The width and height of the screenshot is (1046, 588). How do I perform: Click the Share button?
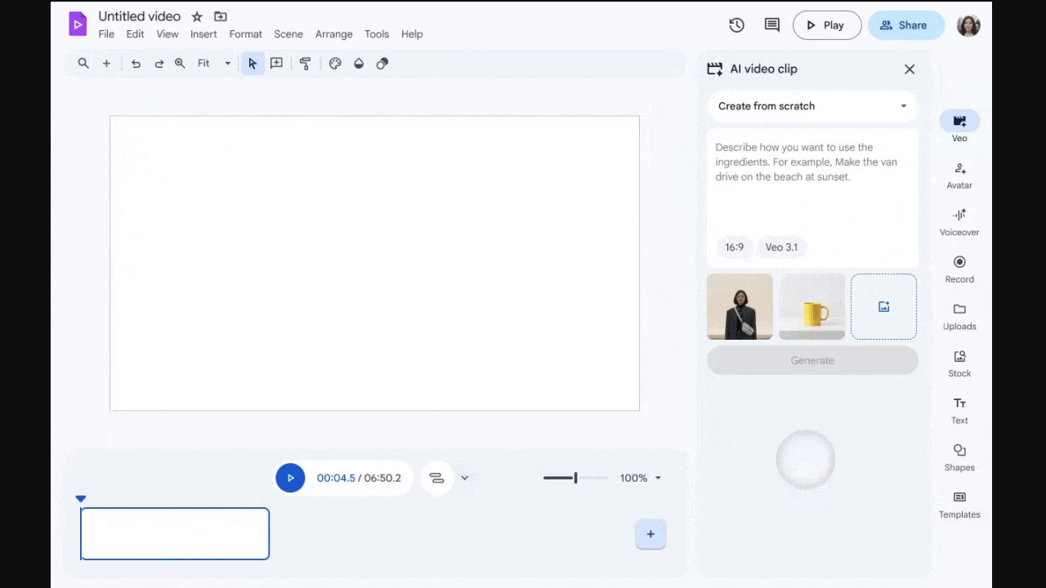point(905,25)
